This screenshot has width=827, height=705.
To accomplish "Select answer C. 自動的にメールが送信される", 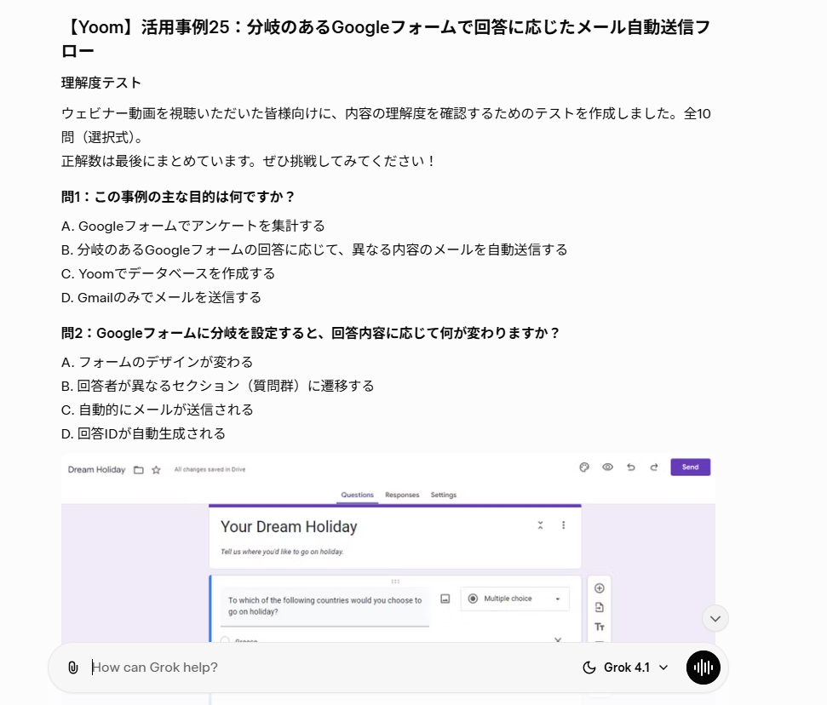I will (158, 410).
